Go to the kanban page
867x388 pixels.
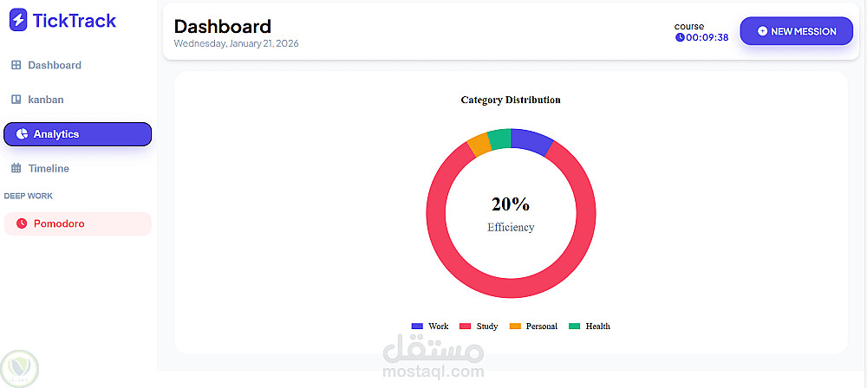click(x=46, y=100)
